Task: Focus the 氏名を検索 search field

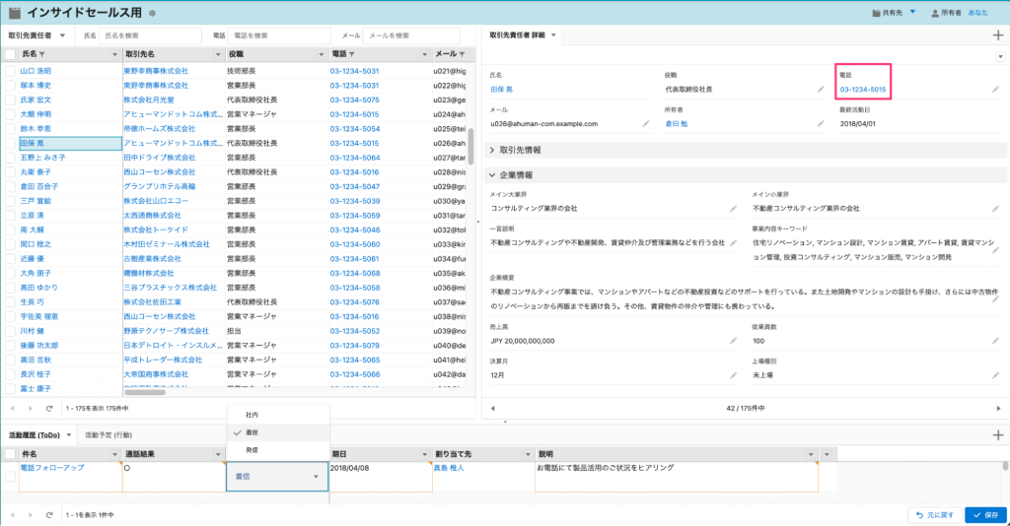Action: [x=150, y=35]
